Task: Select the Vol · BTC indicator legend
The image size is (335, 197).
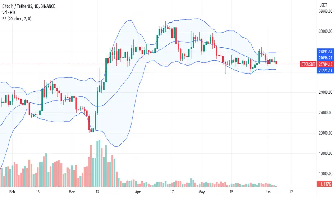Action: pyautogui.click(x=9, y=13)
